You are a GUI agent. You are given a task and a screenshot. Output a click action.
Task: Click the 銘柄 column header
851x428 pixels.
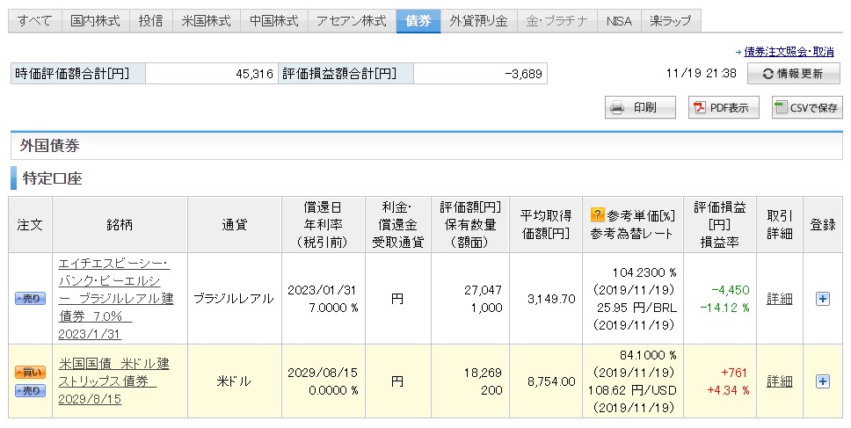(120, 225)
